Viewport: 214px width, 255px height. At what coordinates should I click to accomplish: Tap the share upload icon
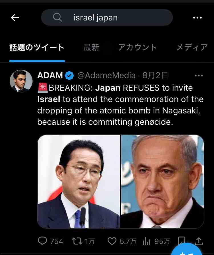[199, 241]
